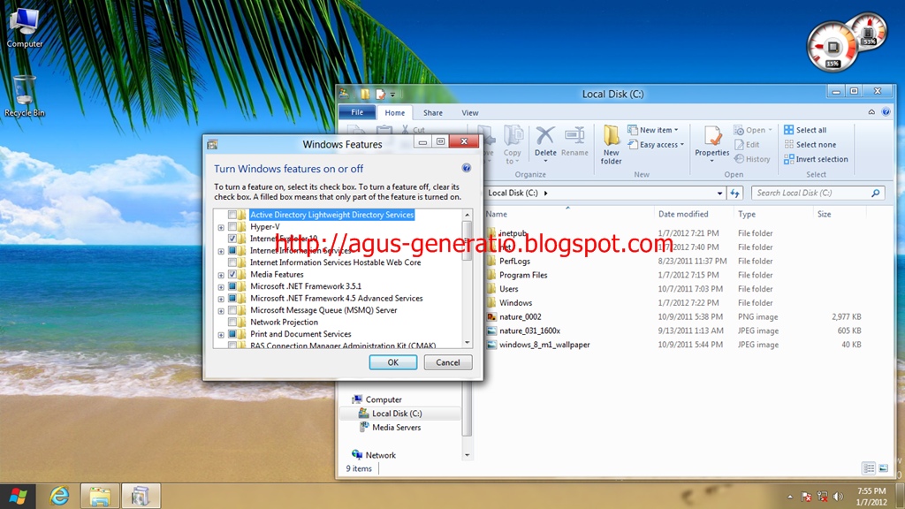905x509 pixels.
Task: Expand Microsoft Message Queue (MSMQ) Server node
Action: click(221, 310)
